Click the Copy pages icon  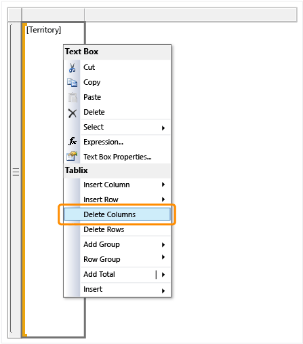[x=72, y=82]
